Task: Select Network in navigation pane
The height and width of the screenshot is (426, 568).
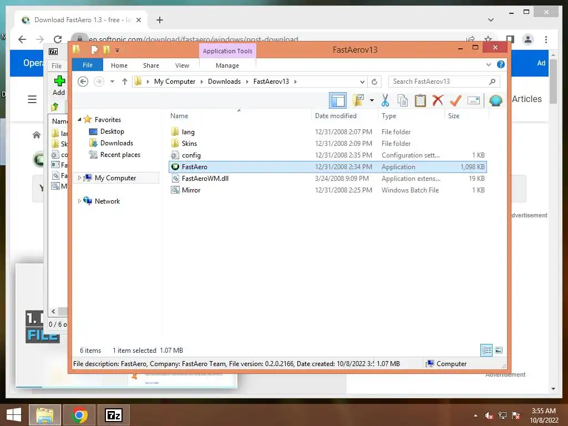Action: click(x=107, y=201)
